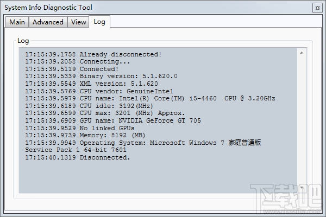Click the log scrollbar up arrow
The width and height of the screenshot is (326, 217).
[x=302, y=52]
